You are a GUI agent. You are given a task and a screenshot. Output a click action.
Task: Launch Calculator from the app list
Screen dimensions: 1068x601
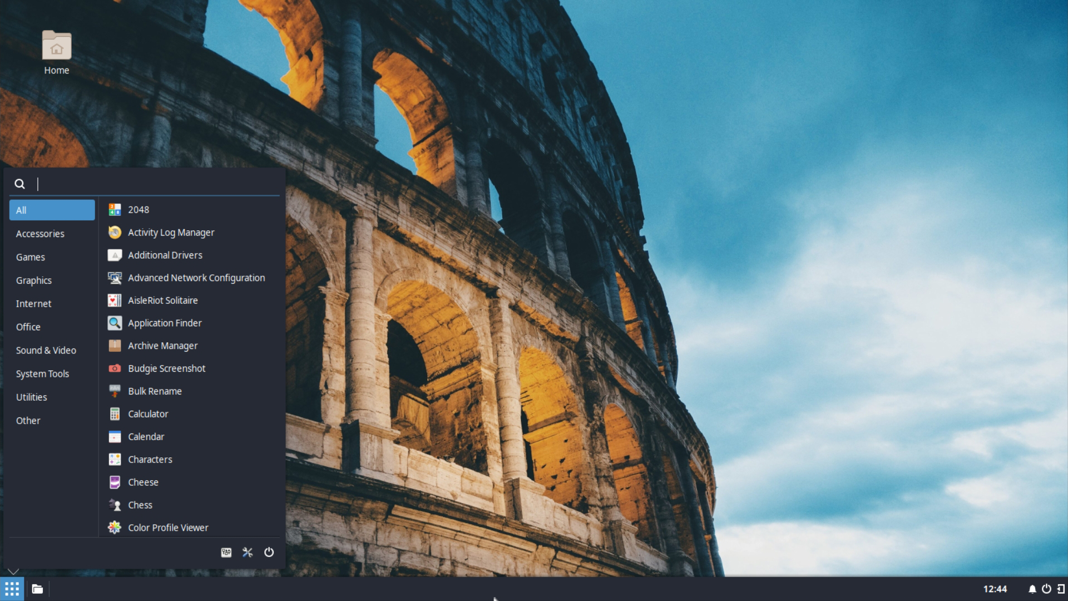[x=148, y=414]
